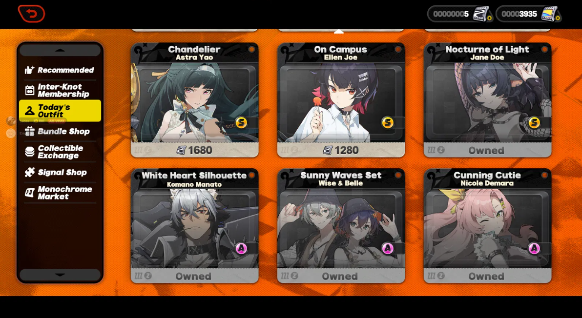Add Polychrome via plus icon

(x=490, y=18)
